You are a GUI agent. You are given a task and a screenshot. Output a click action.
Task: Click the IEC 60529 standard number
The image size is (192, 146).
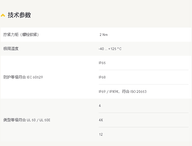[x=35, y=77]
